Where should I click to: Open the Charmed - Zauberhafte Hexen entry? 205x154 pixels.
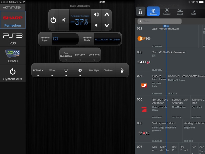186,84
